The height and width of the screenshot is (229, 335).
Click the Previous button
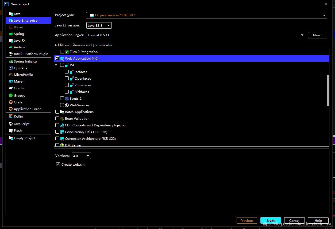[247, 220]
